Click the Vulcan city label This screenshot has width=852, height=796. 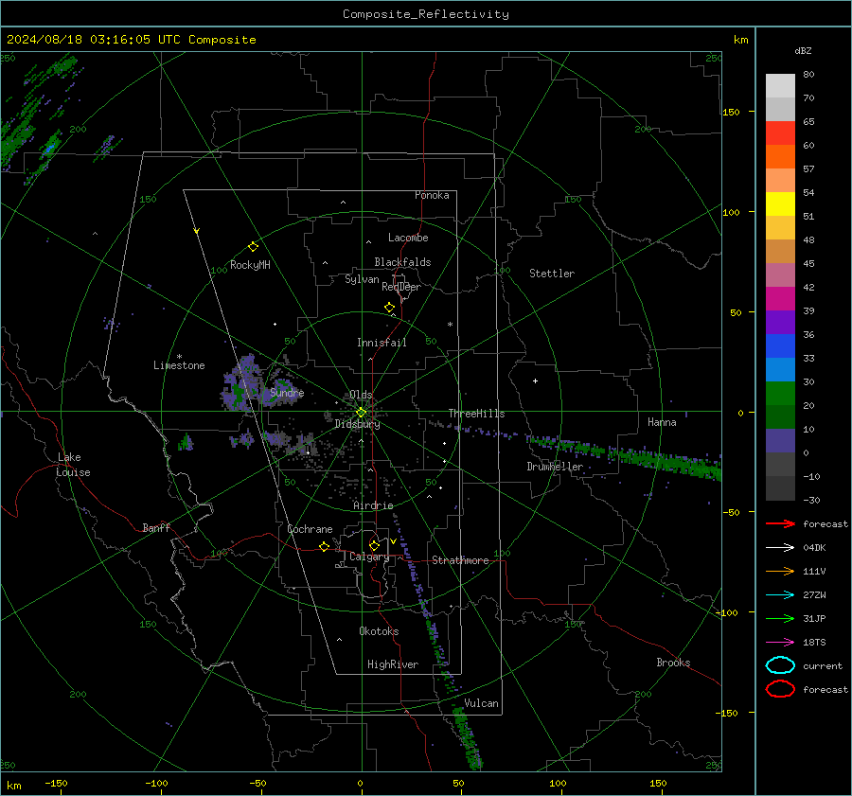[481, 703]
